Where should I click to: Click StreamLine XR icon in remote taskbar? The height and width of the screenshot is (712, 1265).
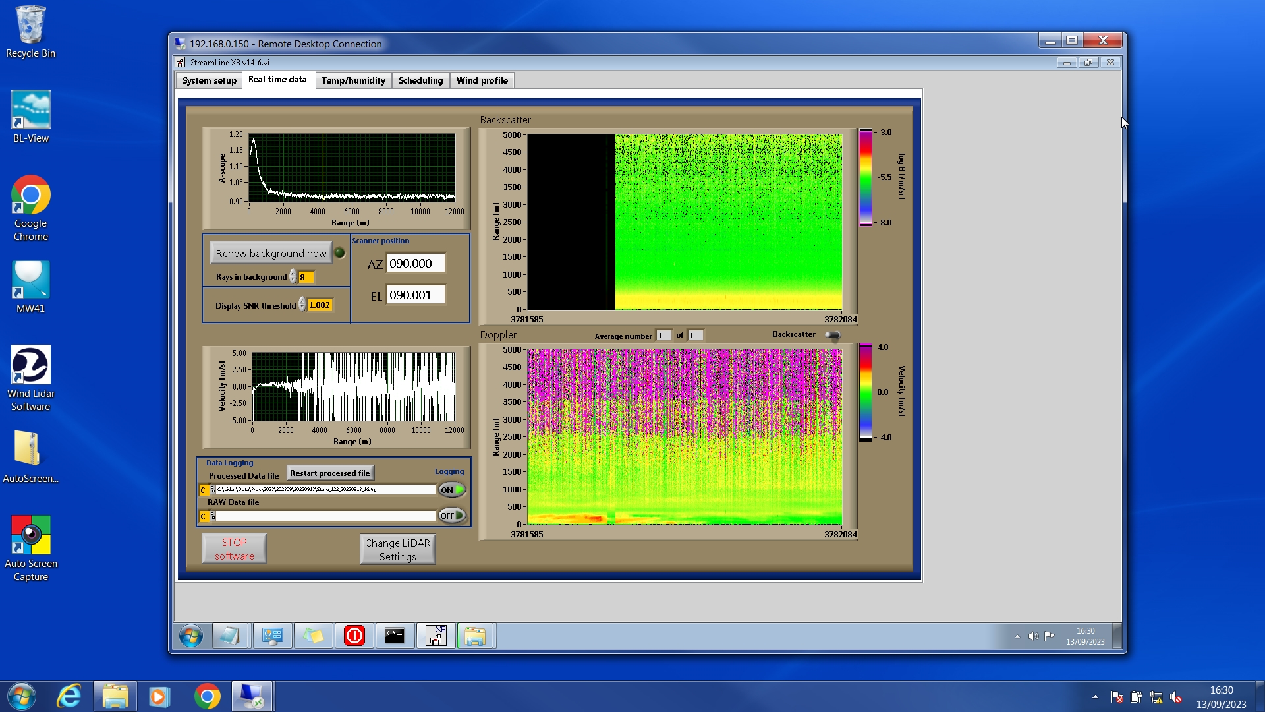[436, 636]
